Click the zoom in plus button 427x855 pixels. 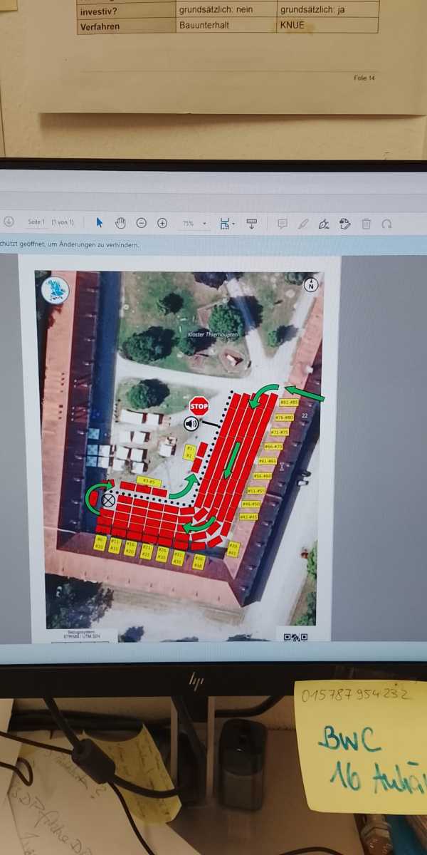[162, 223]
